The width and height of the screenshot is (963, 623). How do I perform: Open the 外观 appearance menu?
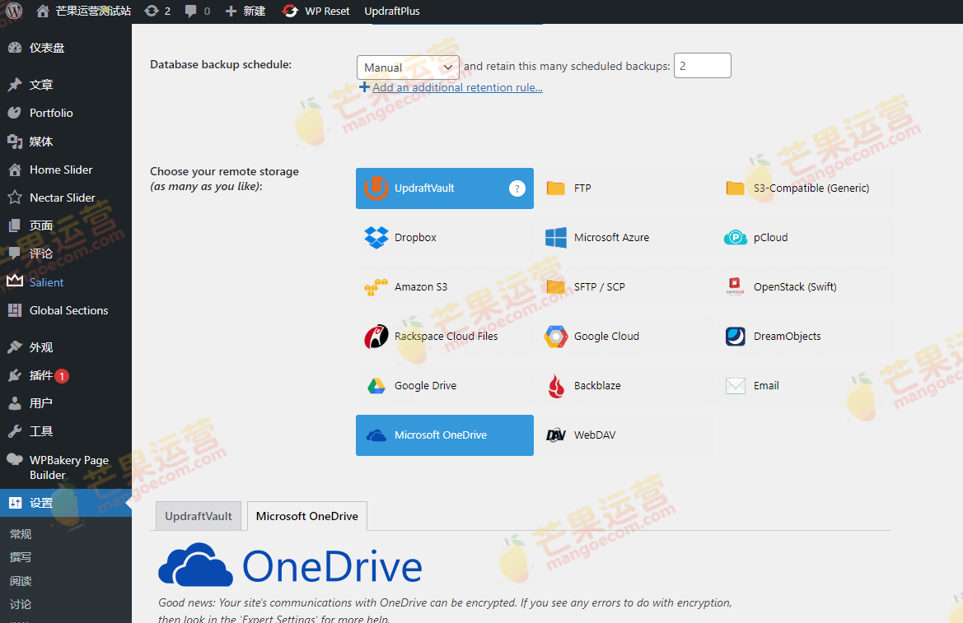coord(66,347)
